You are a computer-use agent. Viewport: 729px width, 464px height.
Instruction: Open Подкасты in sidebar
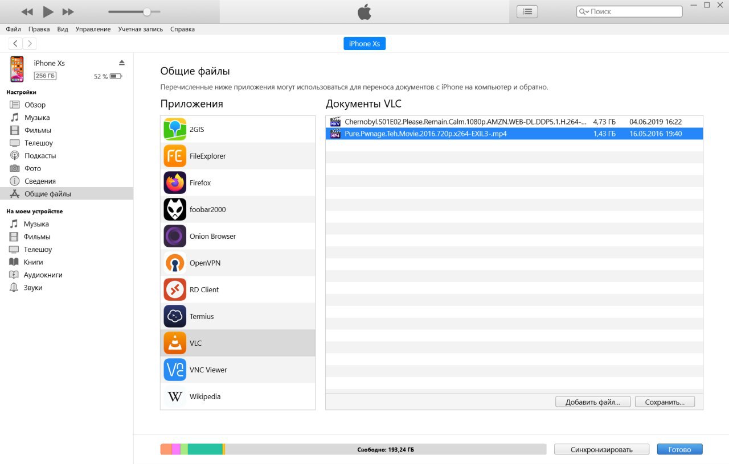pyautogui.click(x=67, y=156)
